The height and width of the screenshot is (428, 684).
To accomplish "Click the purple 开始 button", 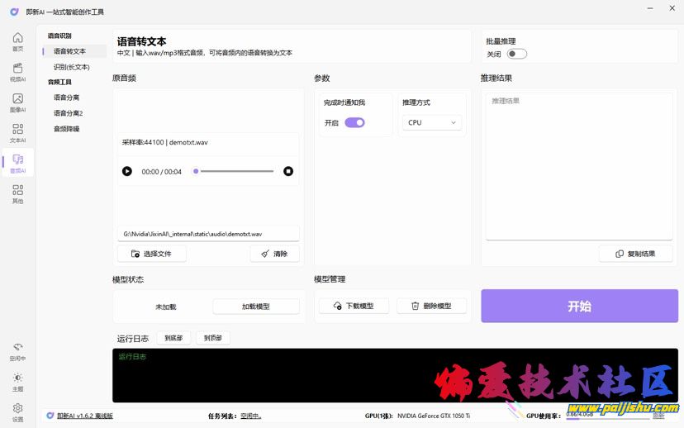I will click(579, 306).
